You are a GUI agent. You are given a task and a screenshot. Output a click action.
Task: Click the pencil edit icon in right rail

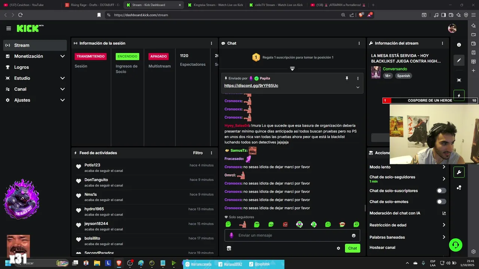[x=459, y=60]
